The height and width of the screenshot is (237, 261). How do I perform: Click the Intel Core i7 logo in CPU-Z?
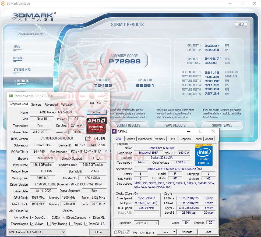click(x=204, y=155)
